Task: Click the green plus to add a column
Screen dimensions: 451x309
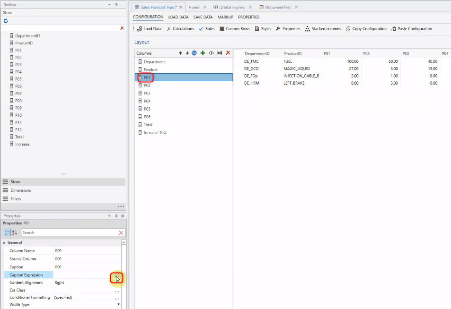Action: click(x=202, y=53)
